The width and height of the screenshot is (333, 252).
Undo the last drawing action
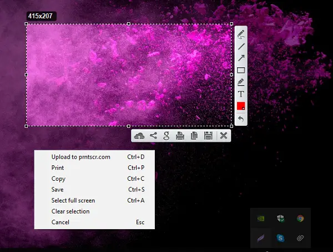click(241, 119)
